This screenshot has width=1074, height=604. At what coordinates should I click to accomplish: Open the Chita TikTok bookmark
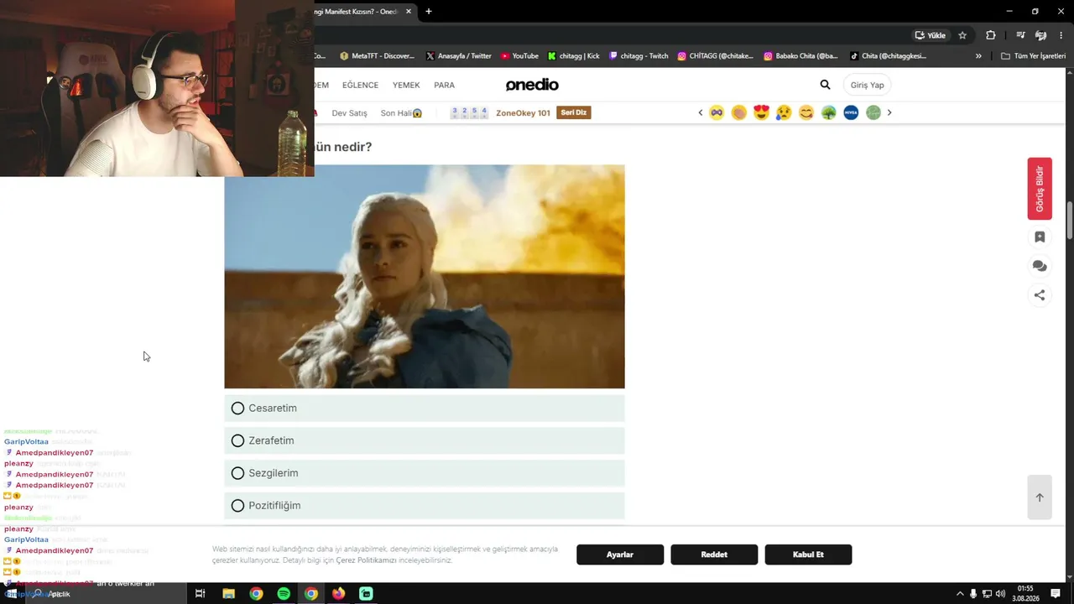(x=889, y=56)
